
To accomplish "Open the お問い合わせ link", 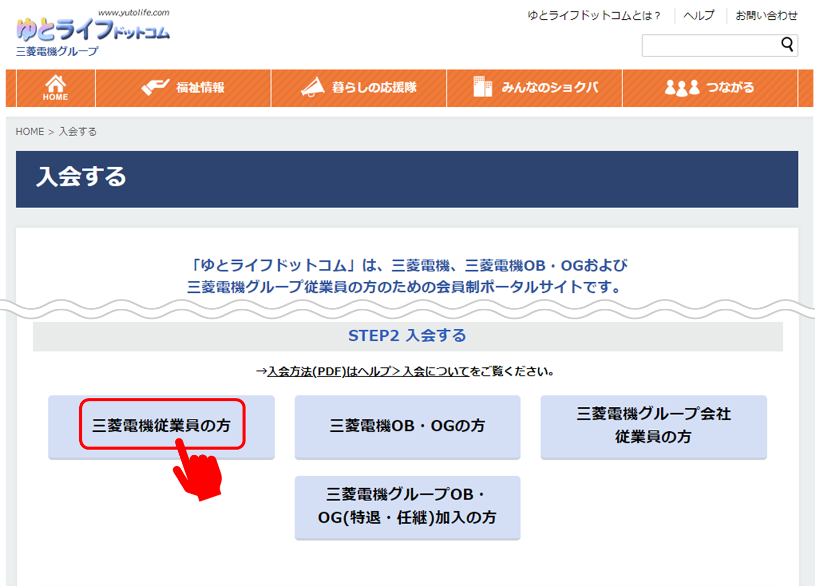I will tap(766, 16).
